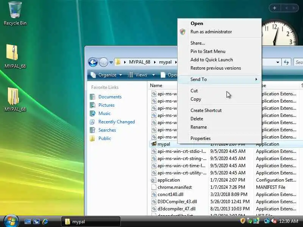Screen dimensions: 303x227
Task: Click the 12:30 AM taskbar clock
Action: (289, 221)
